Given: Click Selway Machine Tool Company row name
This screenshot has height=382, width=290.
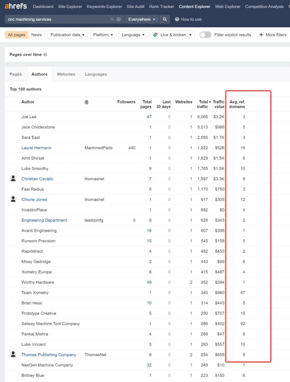Looking at the screenshot, I should tap(50, 324).
